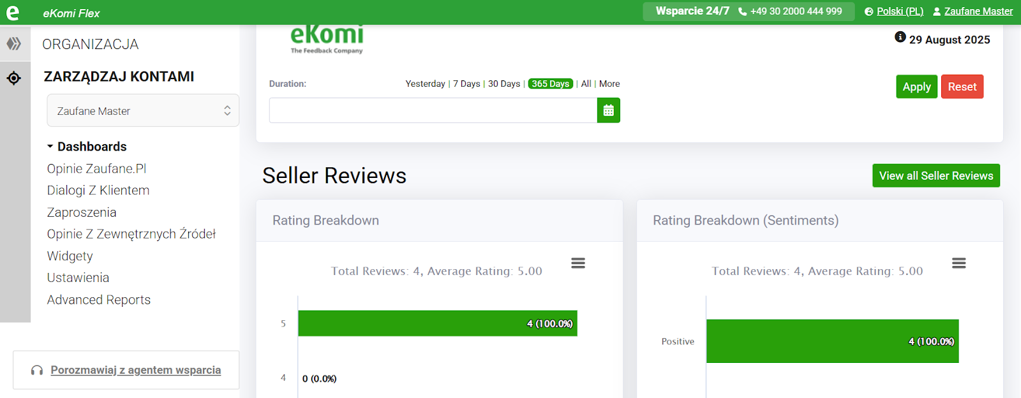The image size is (1021, 398).
Task: Go to Advanced Reports
Action: point(98,300)
